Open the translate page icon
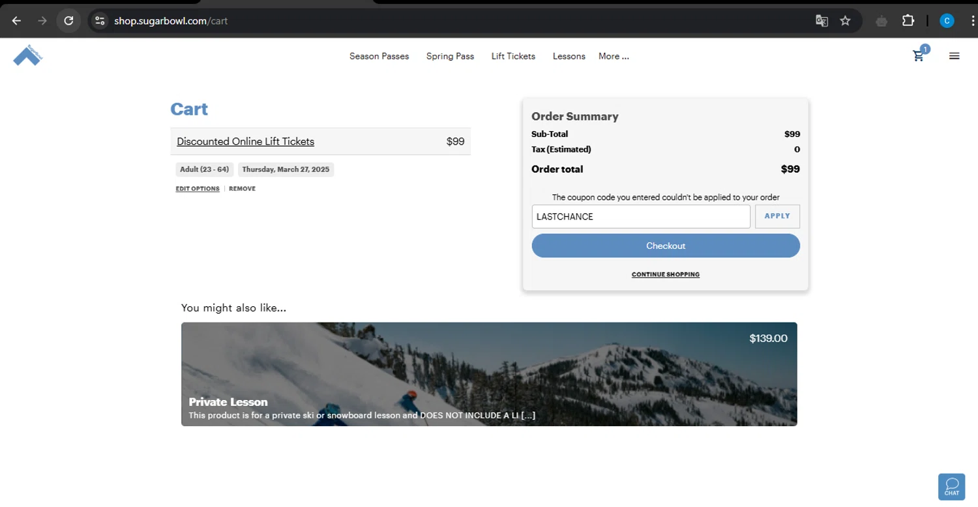This screenshot has width=978, height=507. point(822,21)
